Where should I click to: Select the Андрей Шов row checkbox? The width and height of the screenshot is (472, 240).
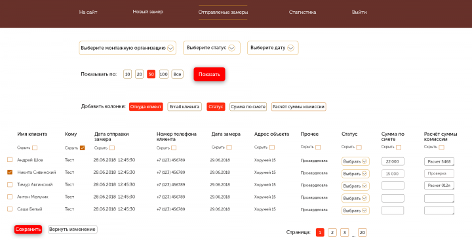pos(10,160)
